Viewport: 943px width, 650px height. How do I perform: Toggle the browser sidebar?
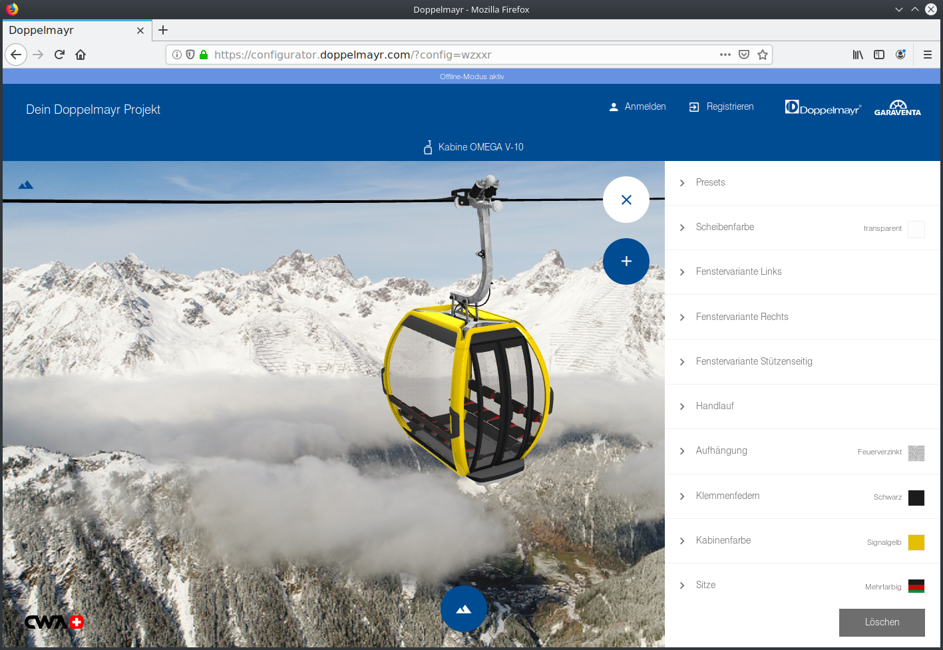point(879,55)
